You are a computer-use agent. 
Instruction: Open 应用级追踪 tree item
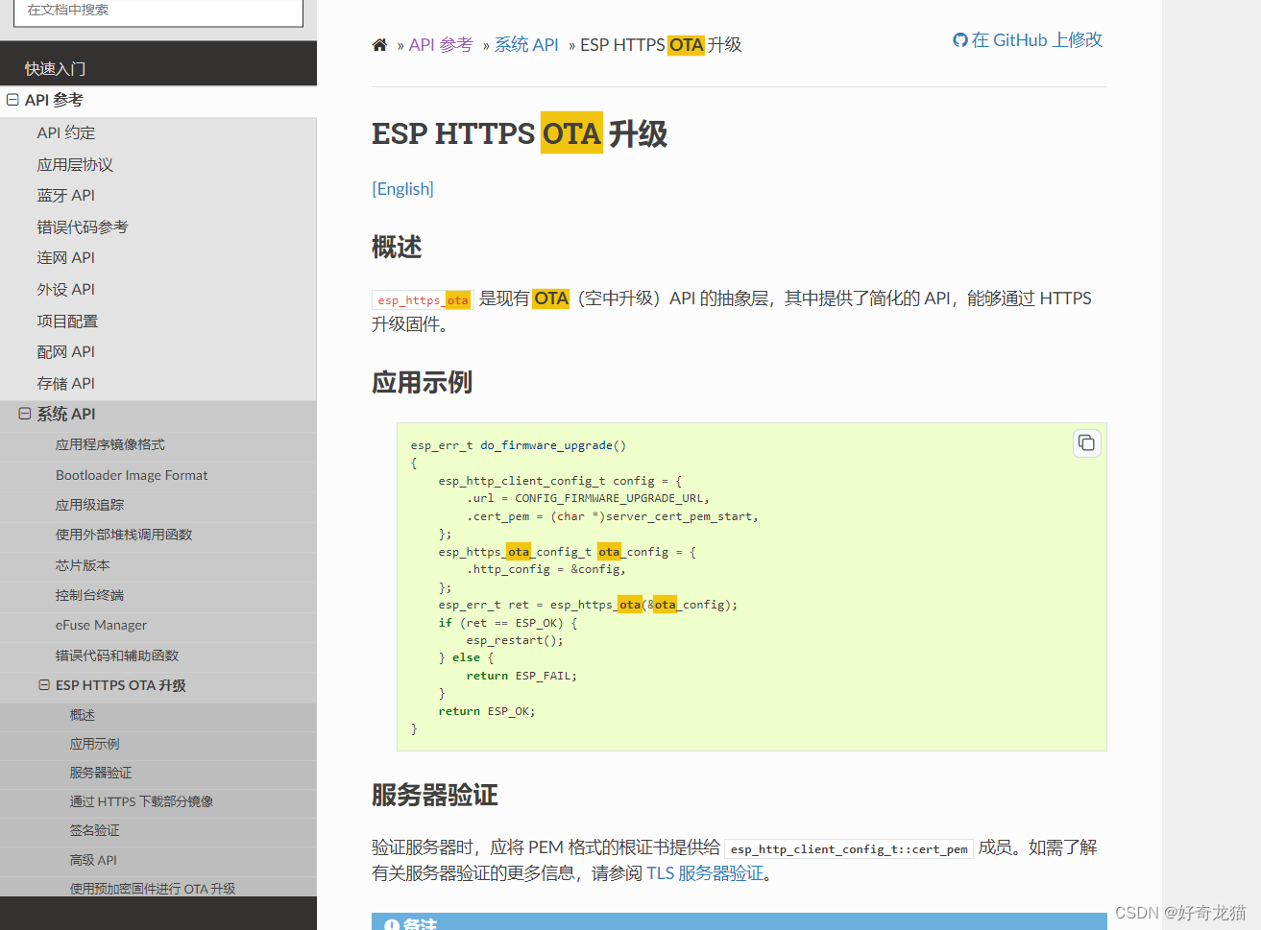click(x=90, y=505)
